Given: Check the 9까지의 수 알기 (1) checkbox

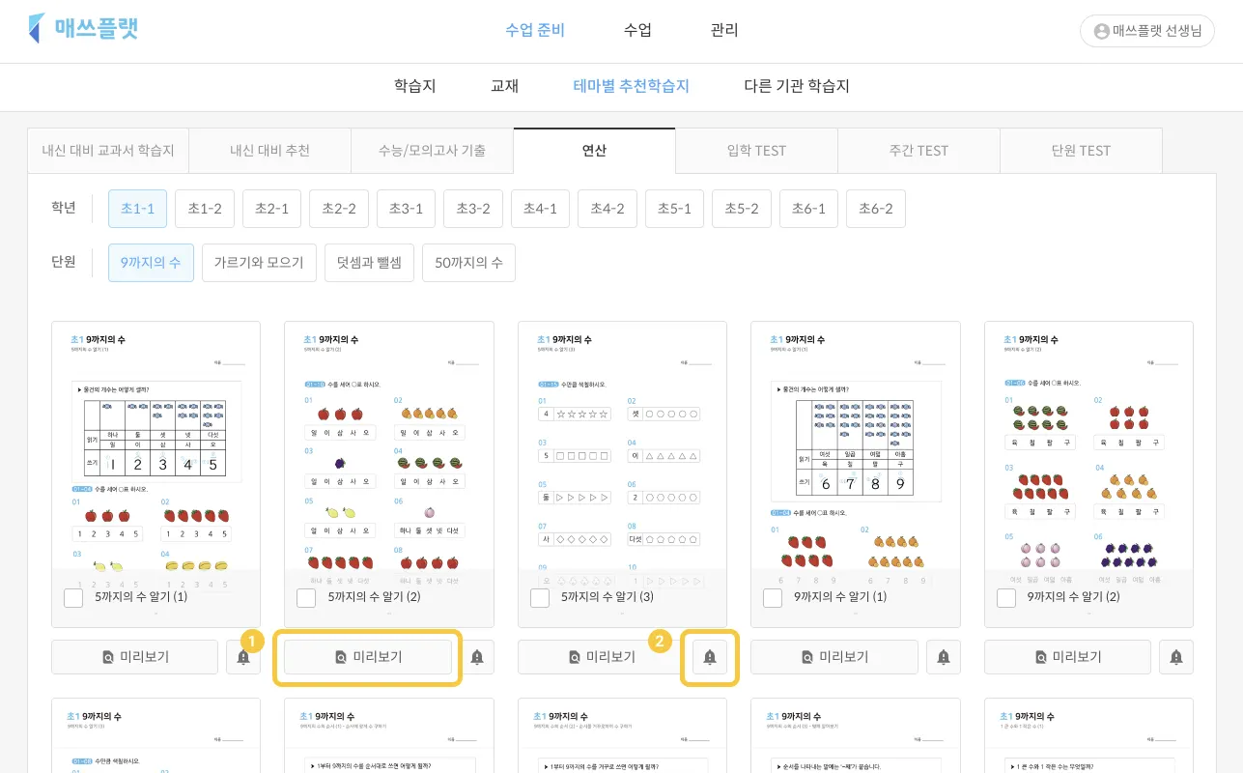Looking at the screenshot, I should tap(773, 598).
